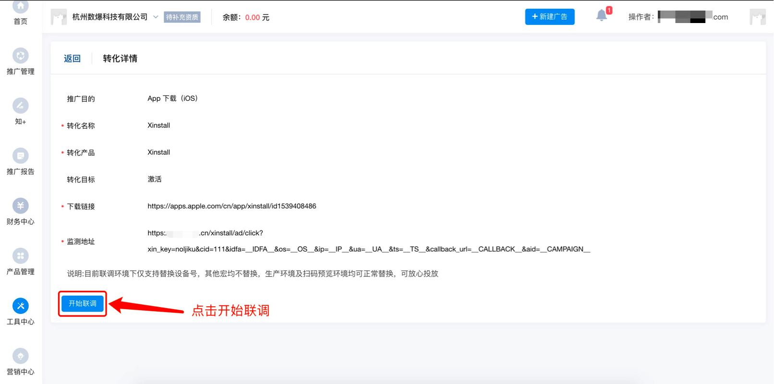774x384 pixels.
Task: Open 工具中心 tools icon
Action: [x=20, y=306]
